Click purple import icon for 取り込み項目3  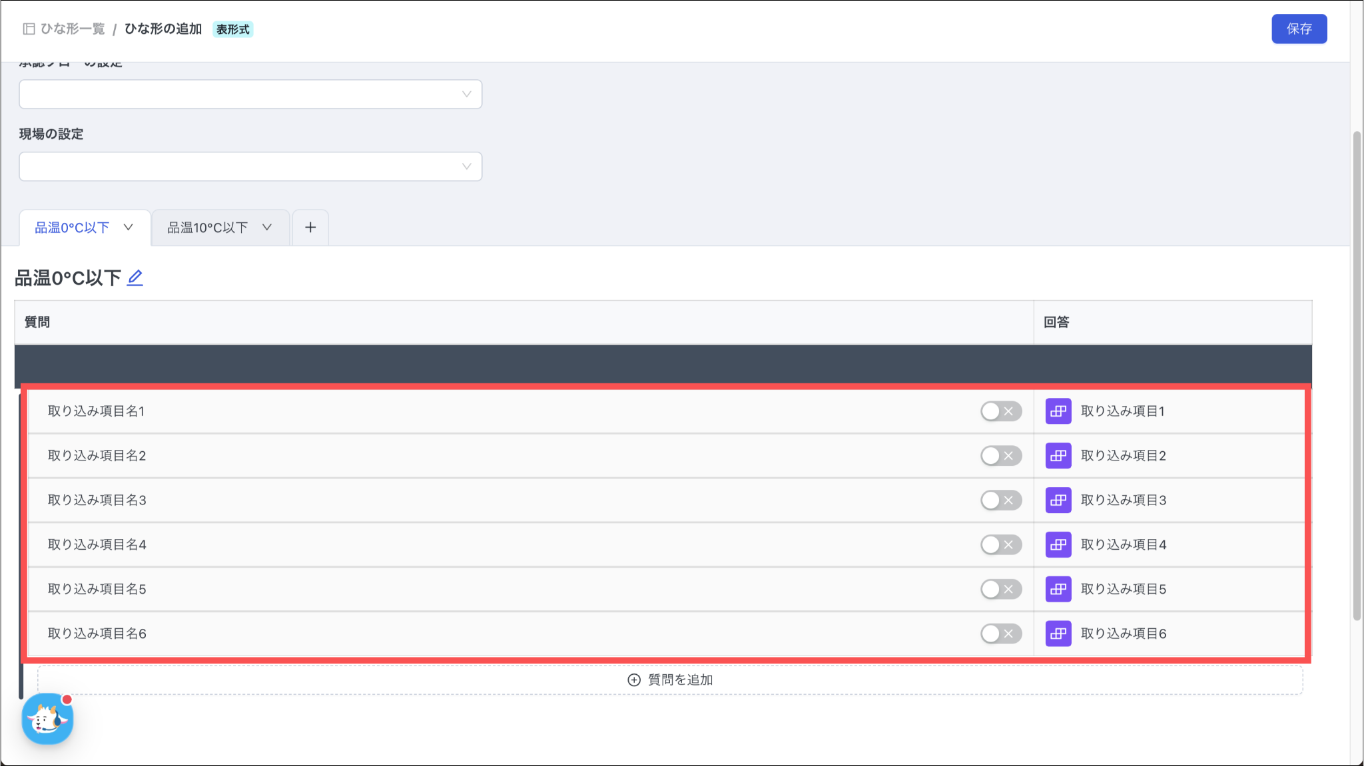(x=1058, y=500)
